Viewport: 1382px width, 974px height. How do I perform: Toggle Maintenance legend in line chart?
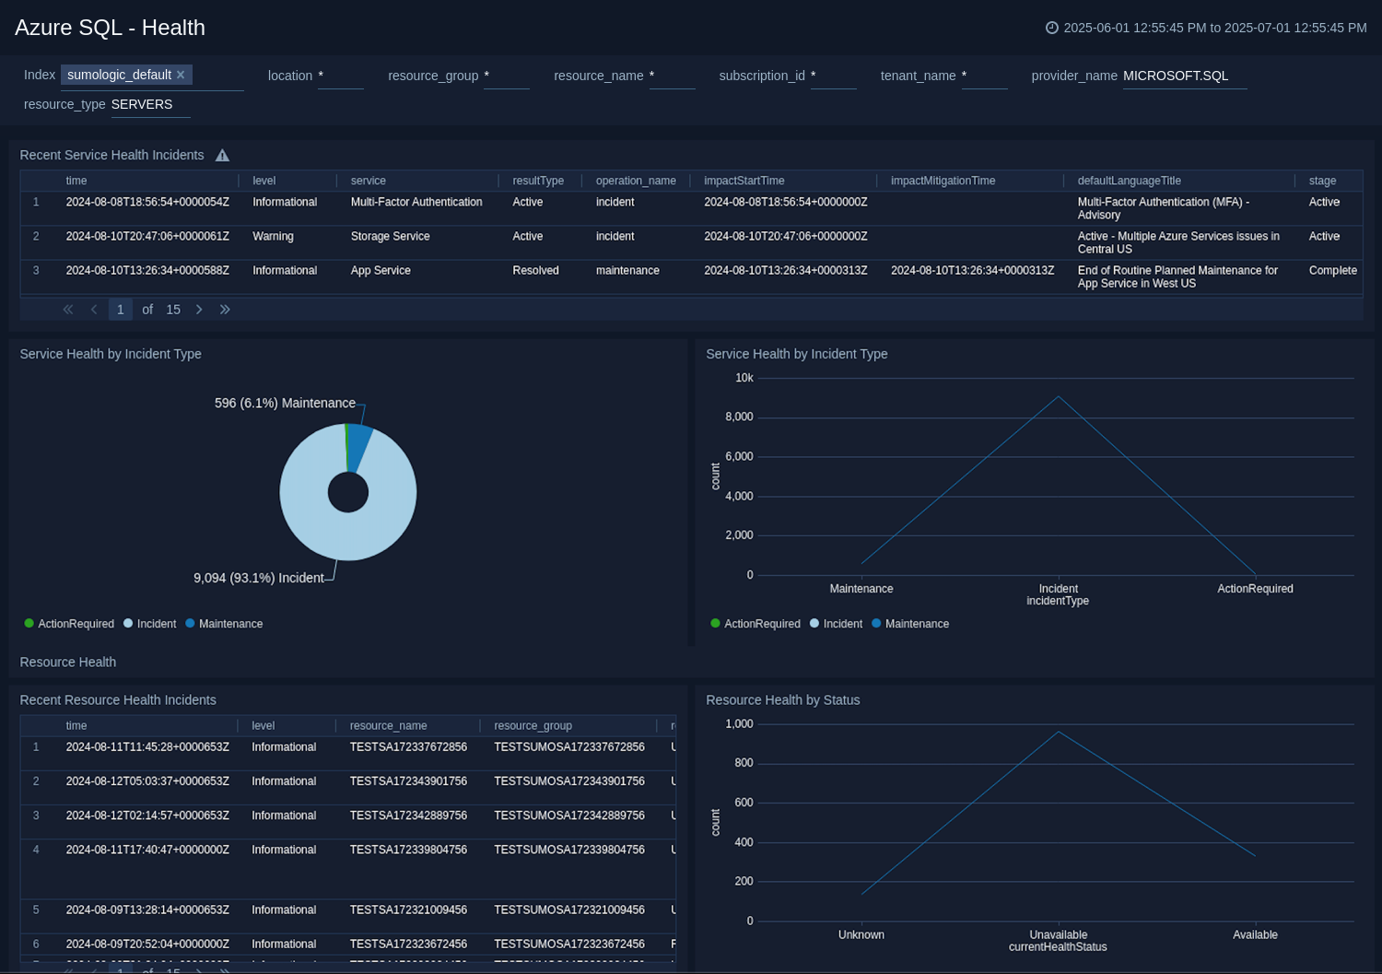pyautogui.click(x=910, y=624)
